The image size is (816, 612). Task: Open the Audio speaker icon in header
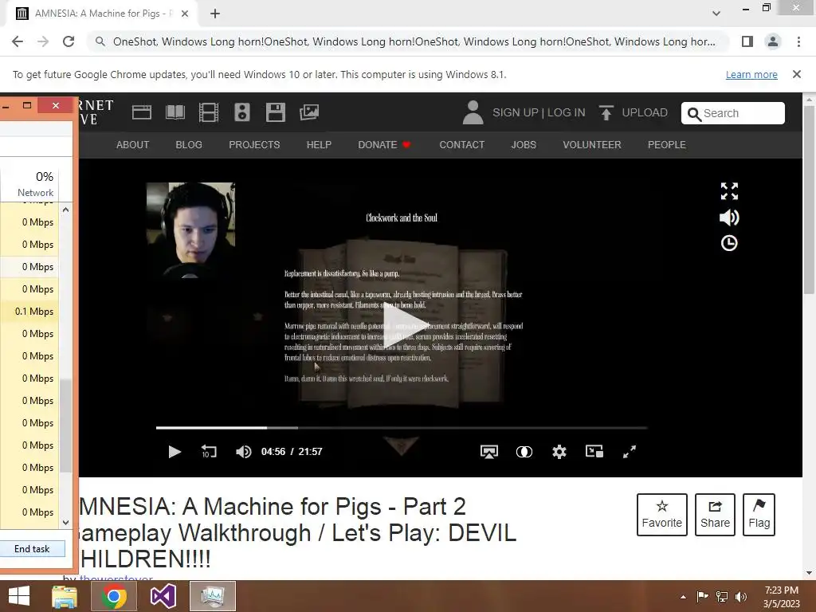pos(242,112)
